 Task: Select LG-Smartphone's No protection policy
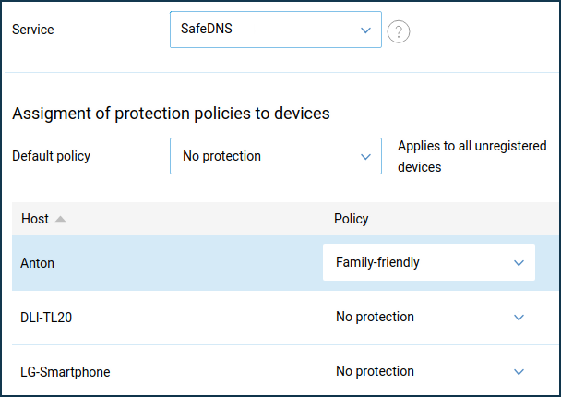[375, 371]
